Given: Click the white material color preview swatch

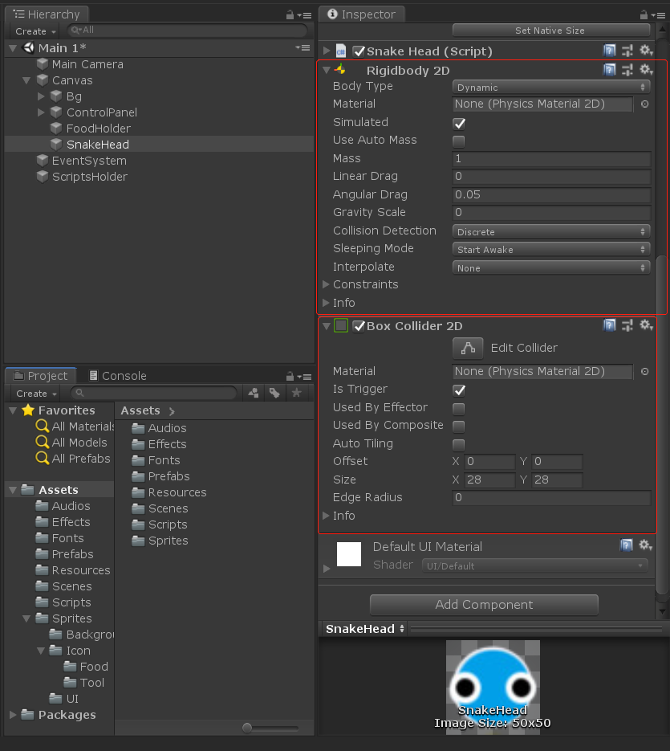Looking at the screenshot, I should coord(349,554).
